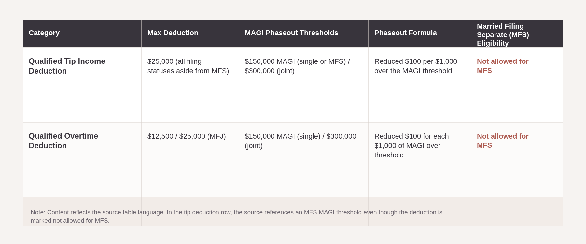586x244 pixels.
Task: Select the "Reduced $100 for each" formula line
Action: click(411, 136)
